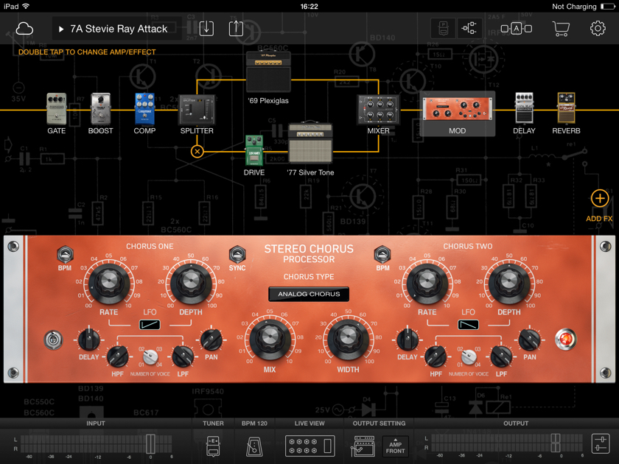This screenshot has width=619, height=464.
Task: Click Chorus One HPF knob
Action: 118,356
